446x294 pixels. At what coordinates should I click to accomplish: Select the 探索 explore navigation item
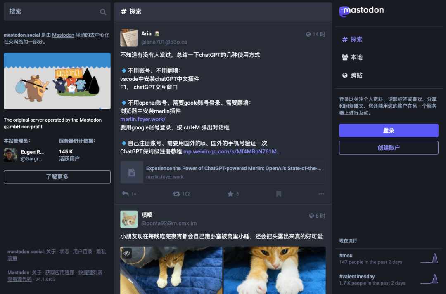coord(352,40)
